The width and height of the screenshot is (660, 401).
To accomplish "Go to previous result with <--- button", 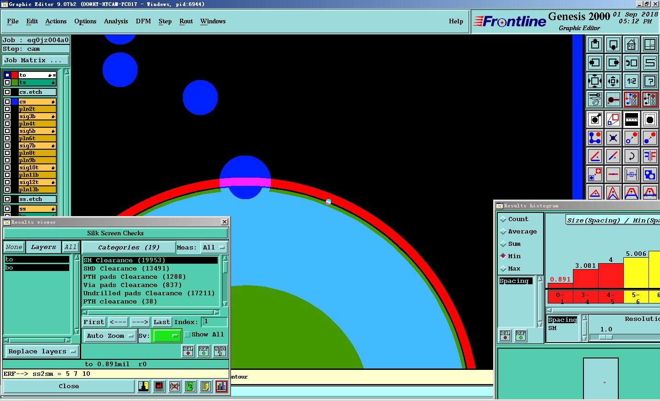I will (x=118, y=322).
